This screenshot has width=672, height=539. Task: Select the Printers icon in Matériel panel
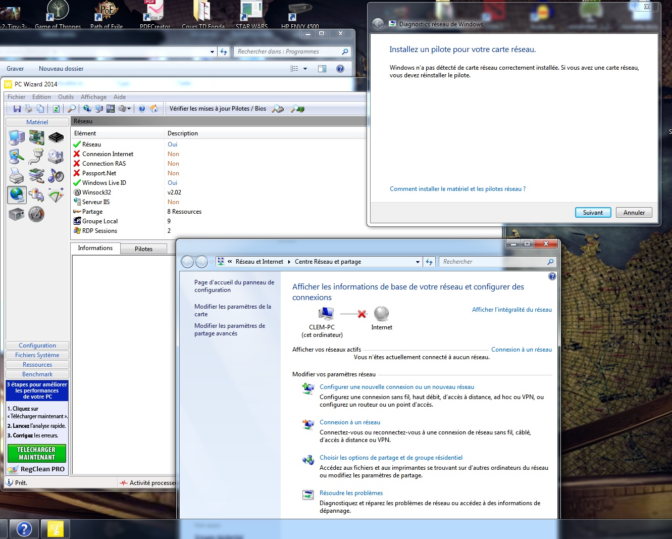tap(17, 176)
